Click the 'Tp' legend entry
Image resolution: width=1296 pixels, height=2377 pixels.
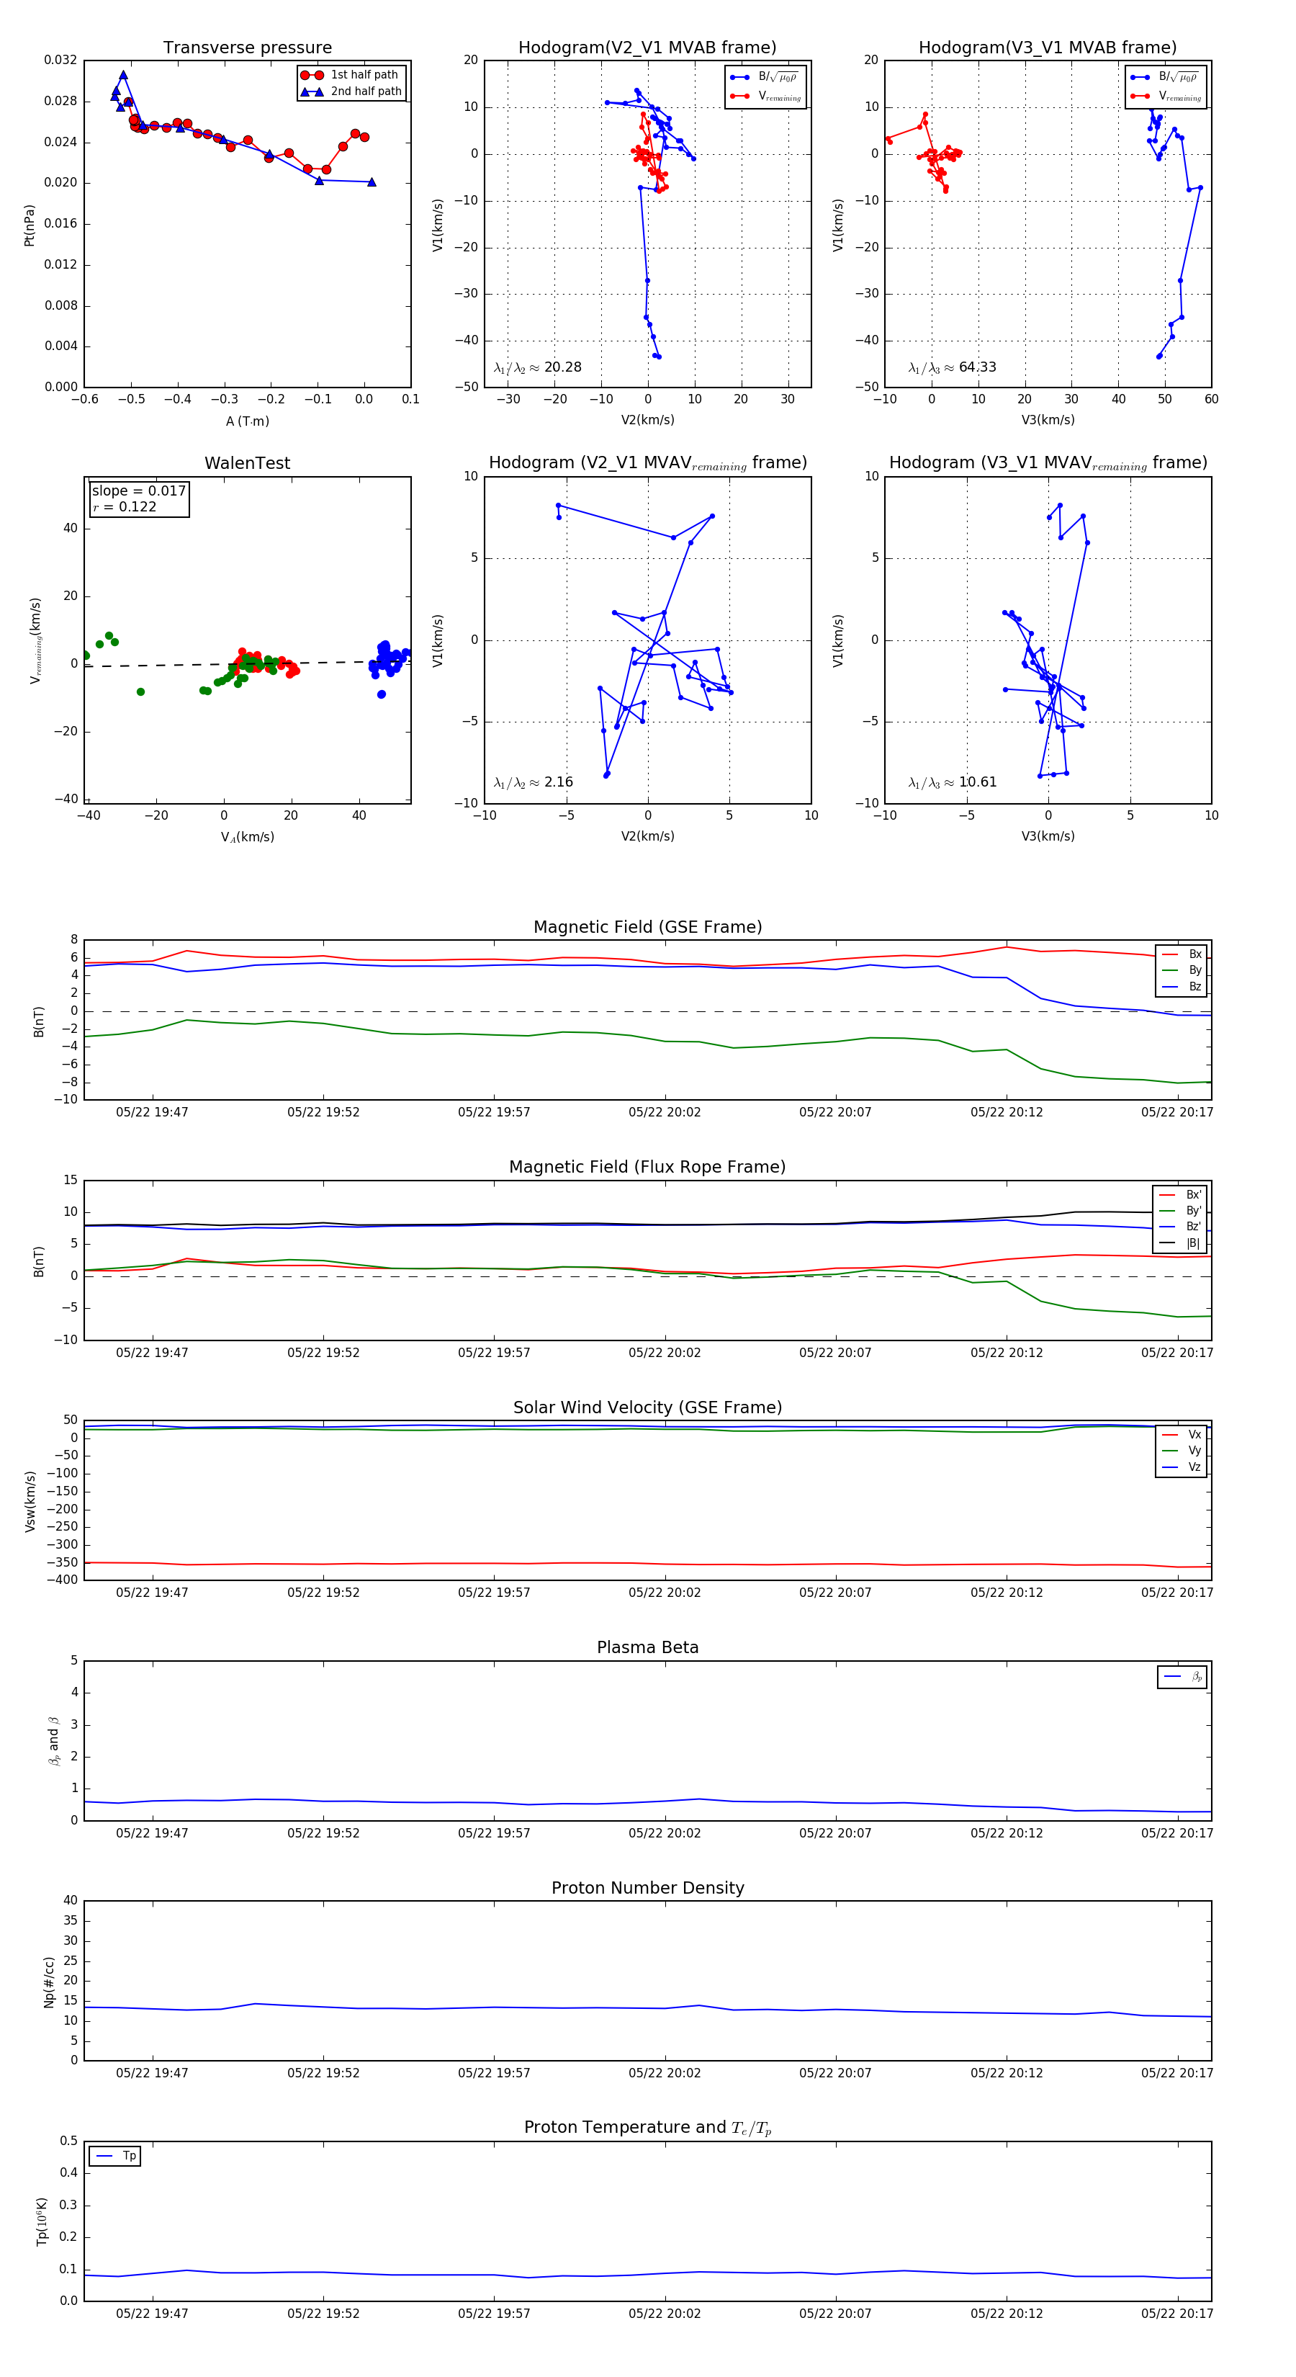(116, 2156)
